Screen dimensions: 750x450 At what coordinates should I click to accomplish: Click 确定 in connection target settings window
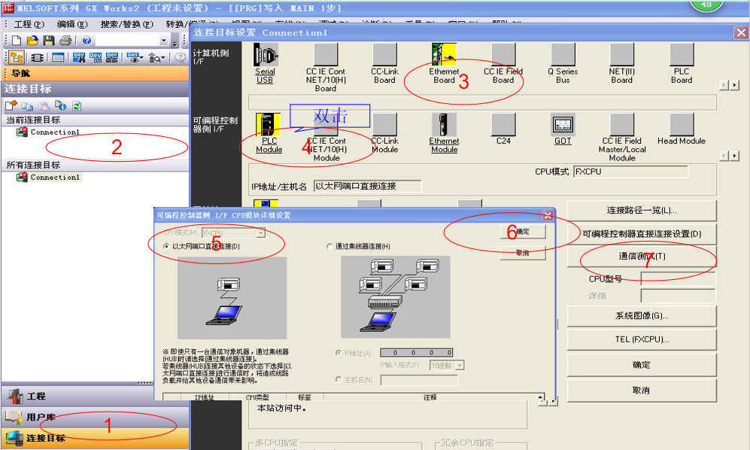(x=642, y=365)
